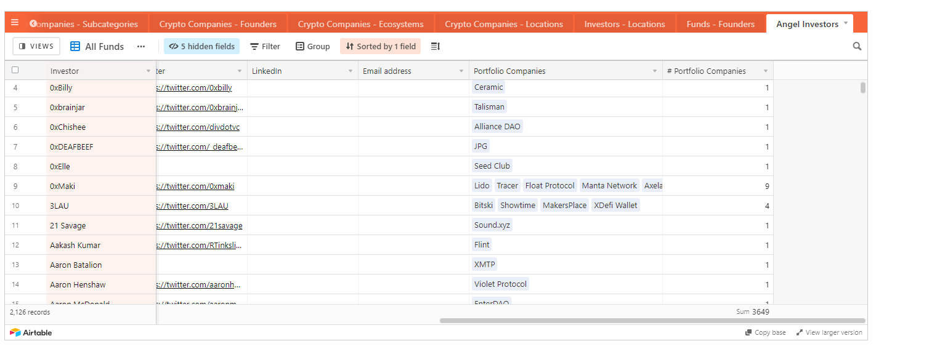Open Angel Investors tab dropdown arrow
Viewport: 945px width, 349px height.
pyautogui.click(x=846, y=23)
